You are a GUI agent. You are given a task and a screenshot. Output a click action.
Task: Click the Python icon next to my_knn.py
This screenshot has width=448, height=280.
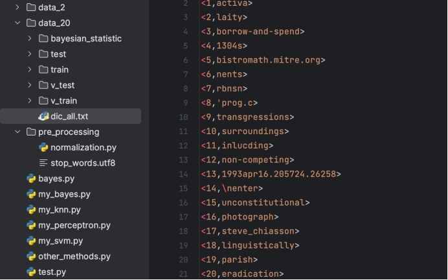31,210
